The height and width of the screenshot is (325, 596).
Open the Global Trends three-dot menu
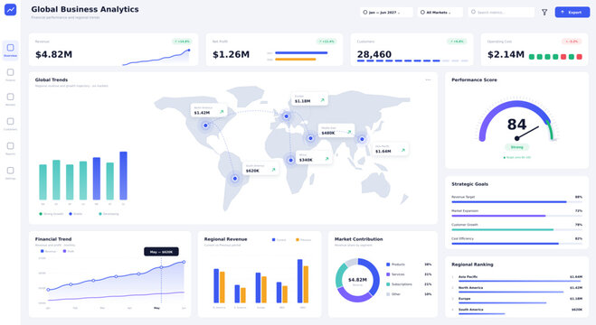(x=428, y=80)
